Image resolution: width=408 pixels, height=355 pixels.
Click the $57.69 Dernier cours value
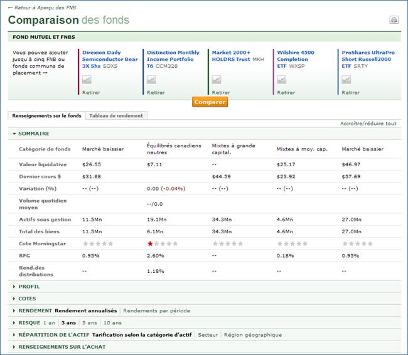point(351,177)
